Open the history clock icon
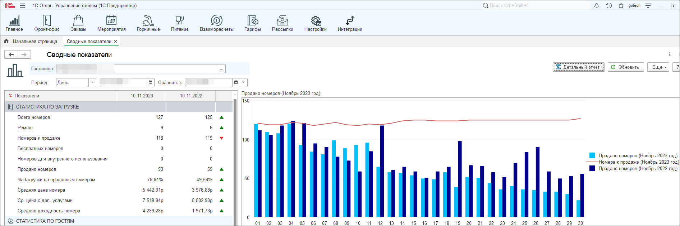The height and width of the screenshot is (226, 680). [x=609, y=6]
